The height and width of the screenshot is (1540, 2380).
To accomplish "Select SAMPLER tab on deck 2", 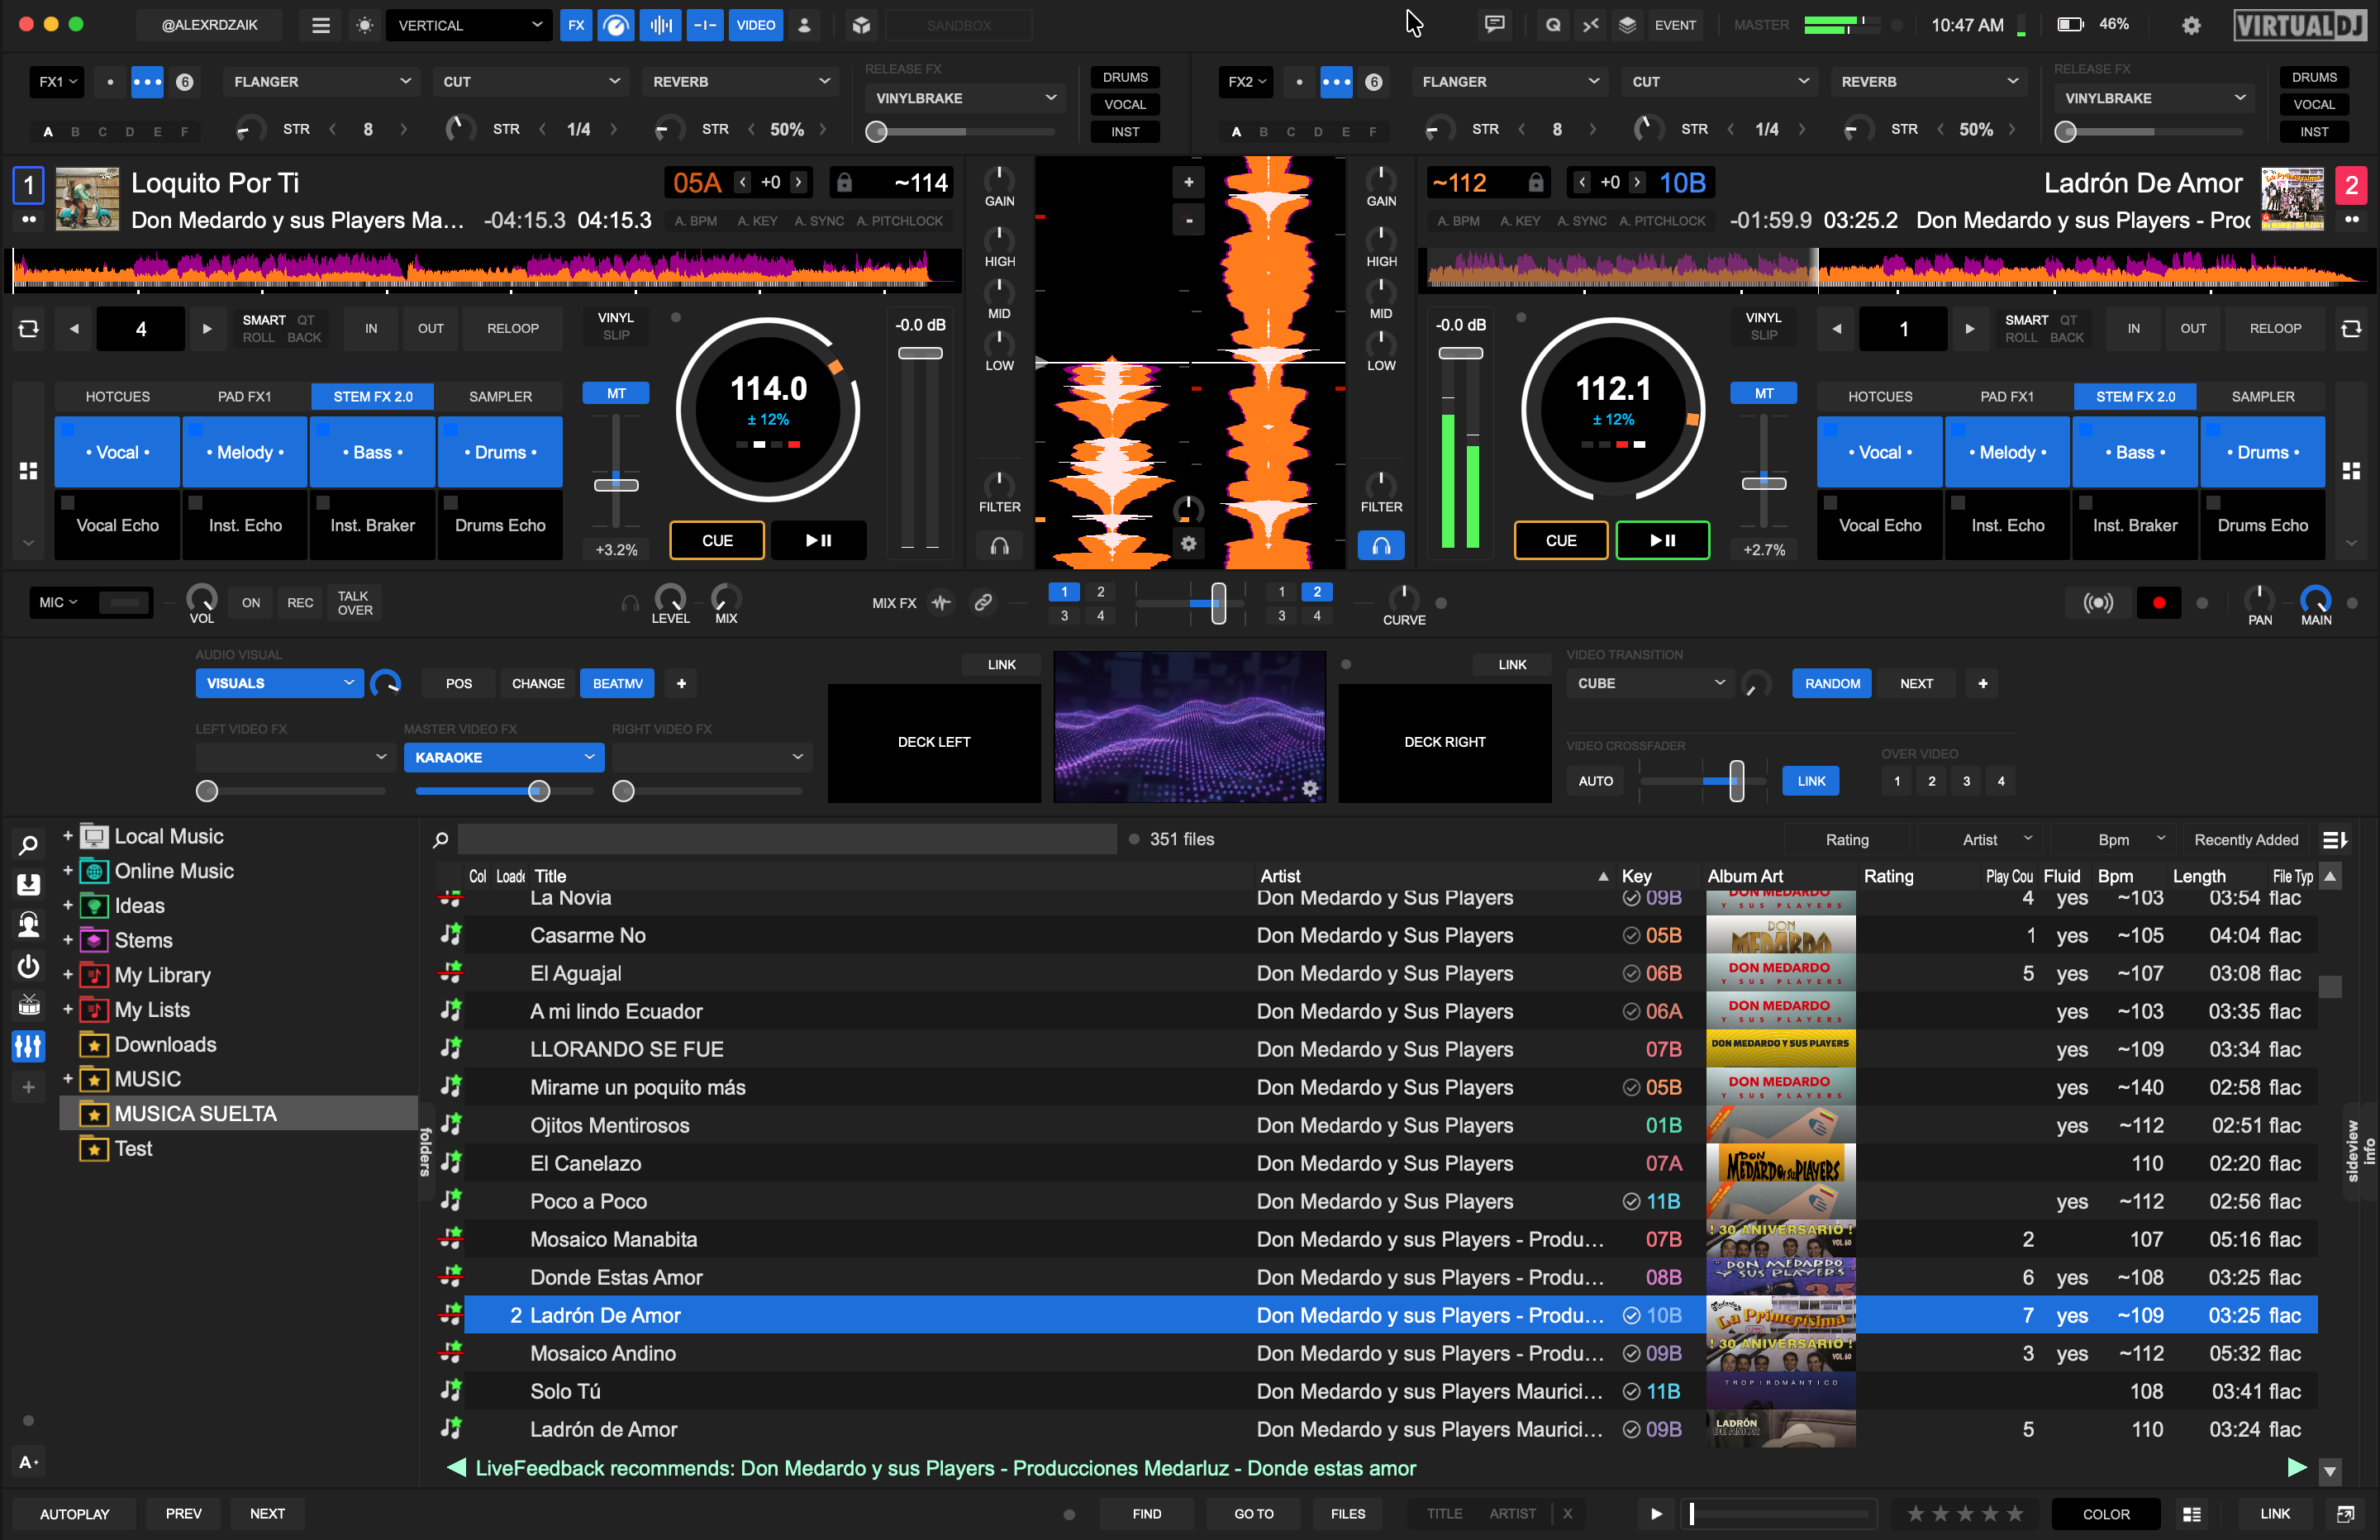I will pos(2262,397).
